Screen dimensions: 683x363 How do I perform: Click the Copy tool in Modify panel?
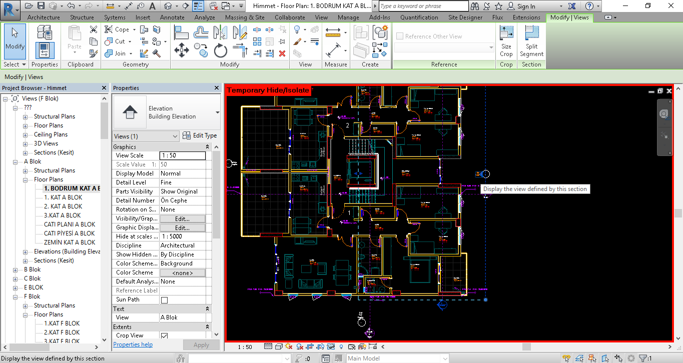[x=202, y=49]
